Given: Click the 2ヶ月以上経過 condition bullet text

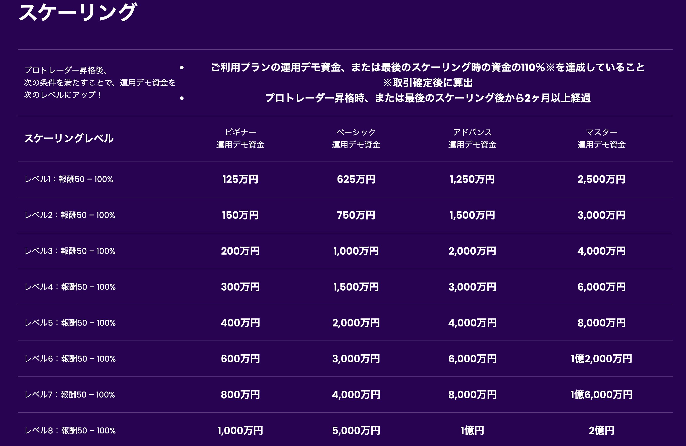Looking at the screenshot, I should pos(428,98).
